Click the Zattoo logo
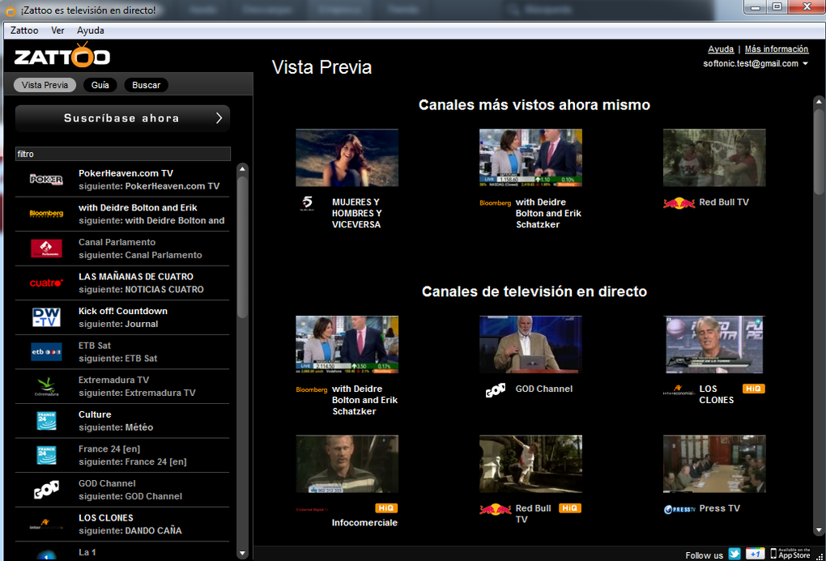 62,55
